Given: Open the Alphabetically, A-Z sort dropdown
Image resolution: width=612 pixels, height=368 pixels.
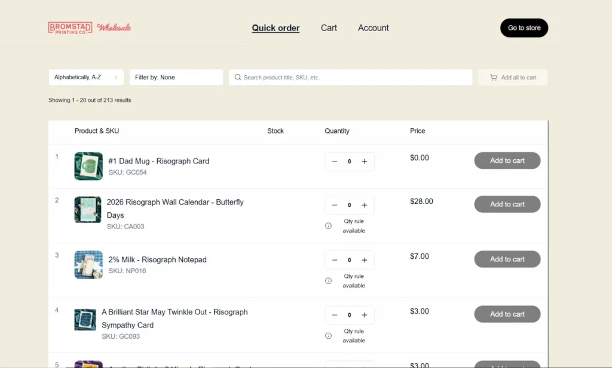Looking at the screenshot, I should point(86,78).
